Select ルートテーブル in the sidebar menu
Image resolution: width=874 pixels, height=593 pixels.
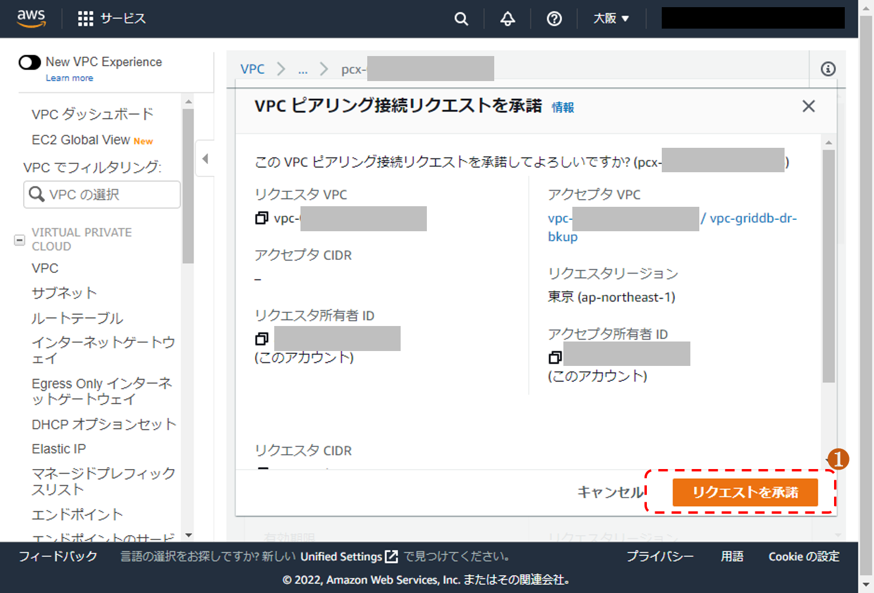click(x=77, y=318)
